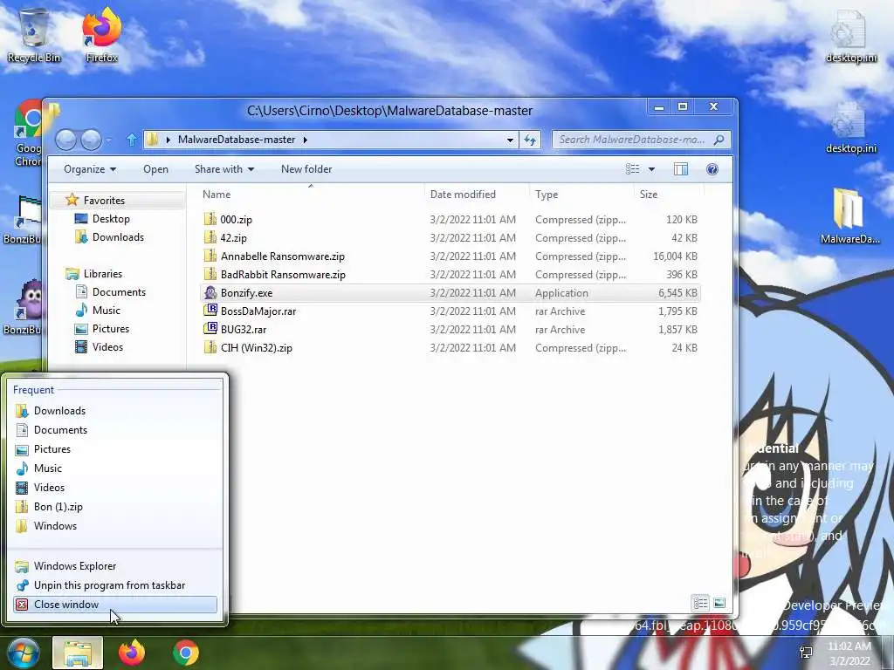Select BadRabbit Ransomware.zip file

click(450, 275)
